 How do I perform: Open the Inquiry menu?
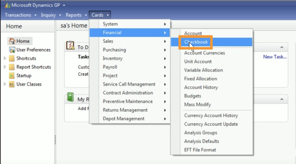[51, 15]
